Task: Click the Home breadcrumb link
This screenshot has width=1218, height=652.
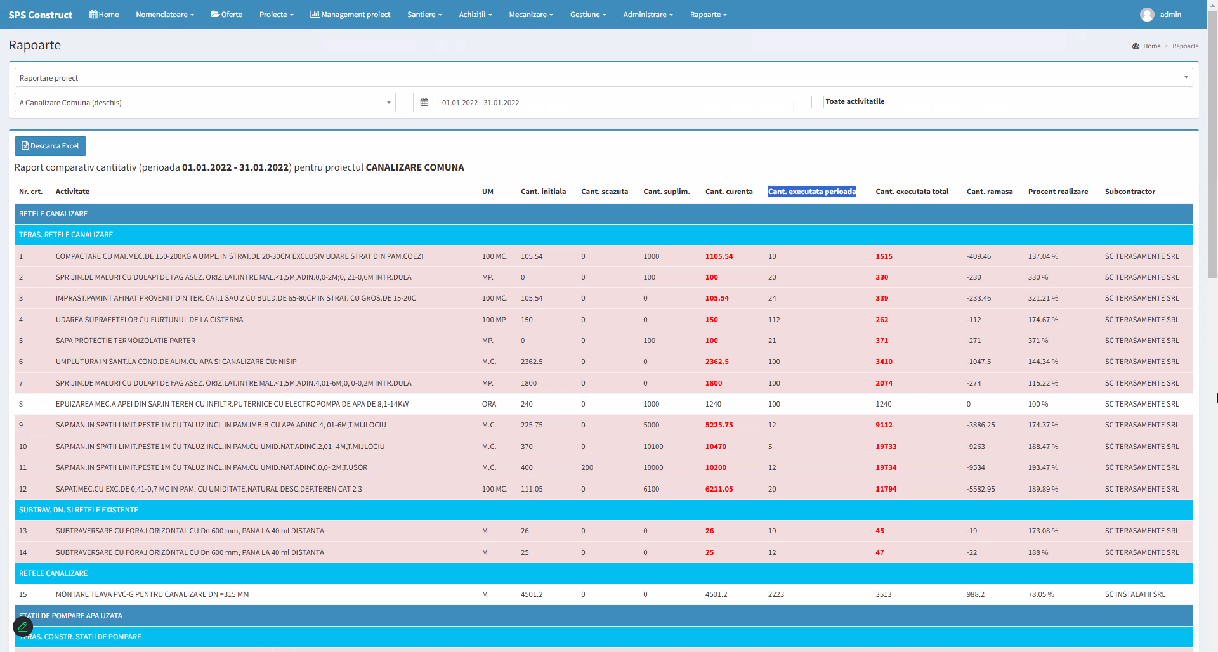Action: tap(1151, 46)
